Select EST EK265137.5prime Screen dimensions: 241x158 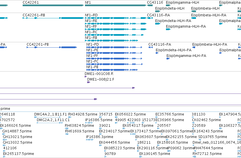[5, 157]
